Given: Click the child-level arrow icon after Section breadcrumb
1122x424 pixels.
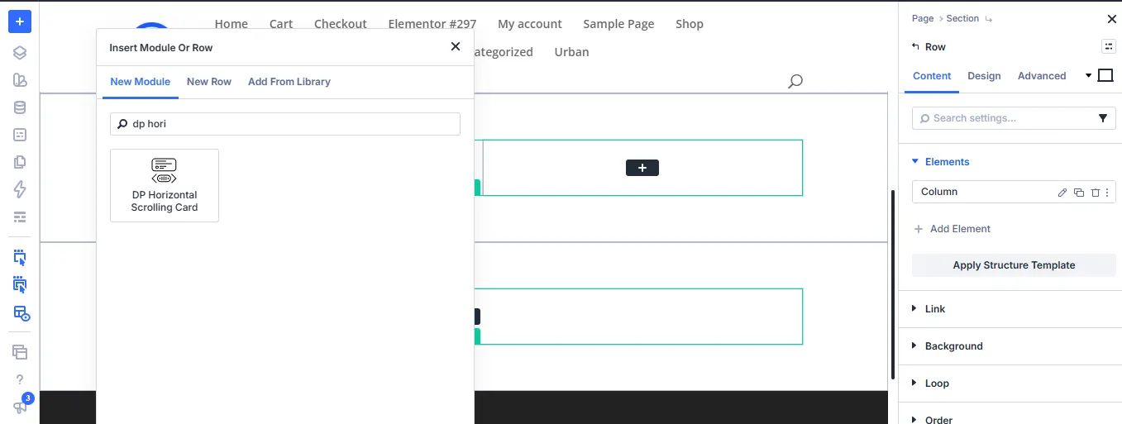Looking at the screenshot, I should pos(990,18).
